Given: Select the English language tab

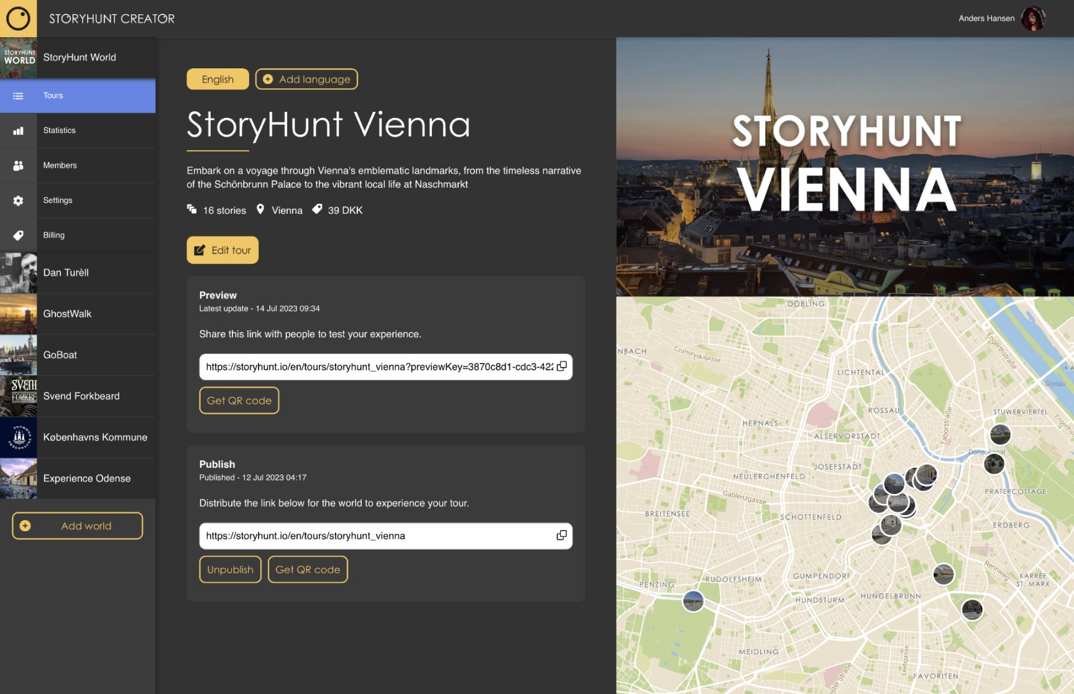Looking at the screenshot, I should [x=218, y=79].
